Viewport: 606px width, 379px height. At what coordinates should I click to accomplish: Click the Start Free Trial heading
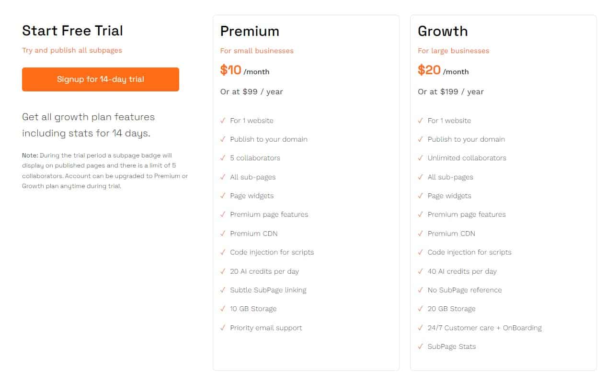(x=72, y=30)
